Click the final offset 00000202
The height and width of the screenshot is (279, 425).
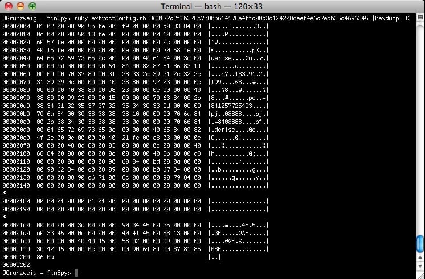16,265
